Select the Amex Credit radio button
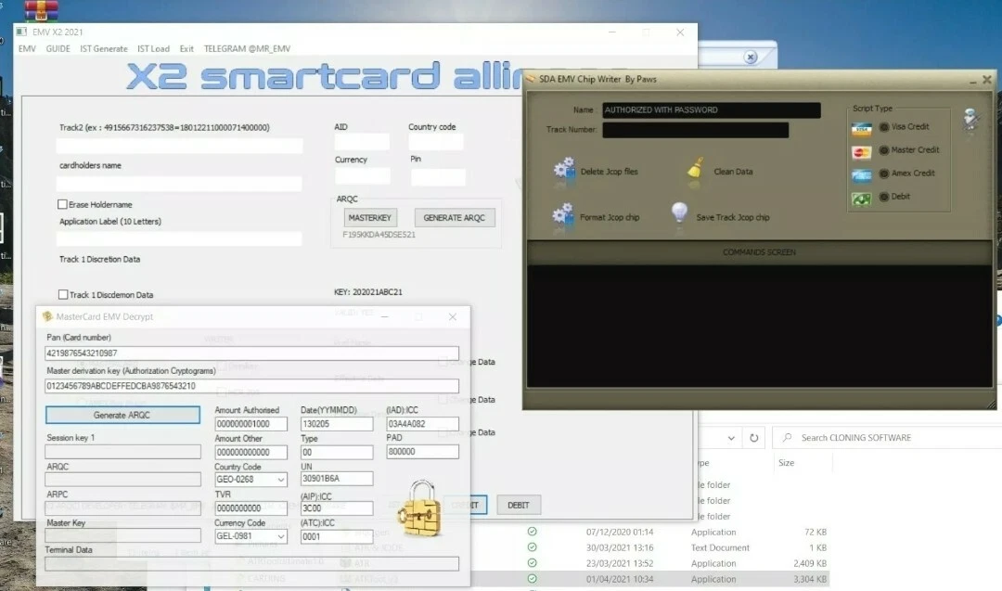The height and width of the screenshot is (591, 1002). [x=884, y=173]
